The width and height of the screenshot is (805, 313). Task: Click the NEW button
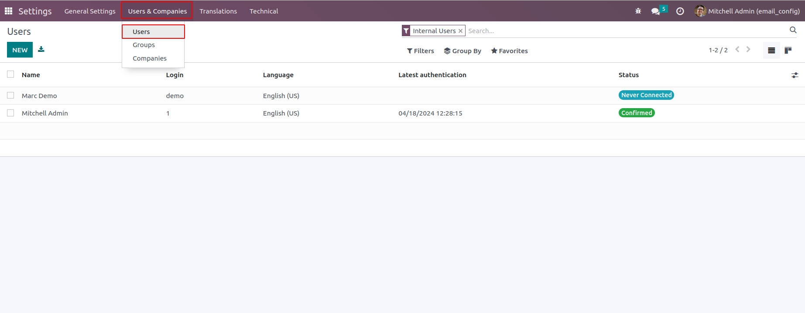[x=20, y=50]
